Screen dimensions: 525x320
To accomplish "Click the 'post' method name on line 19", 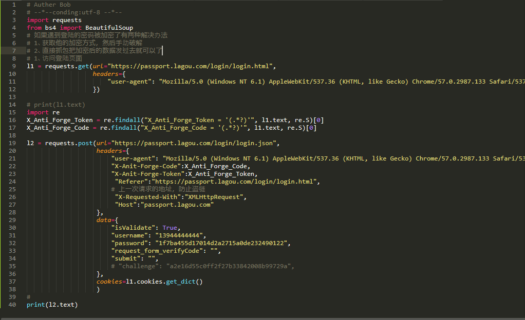I will pos(85,143).
